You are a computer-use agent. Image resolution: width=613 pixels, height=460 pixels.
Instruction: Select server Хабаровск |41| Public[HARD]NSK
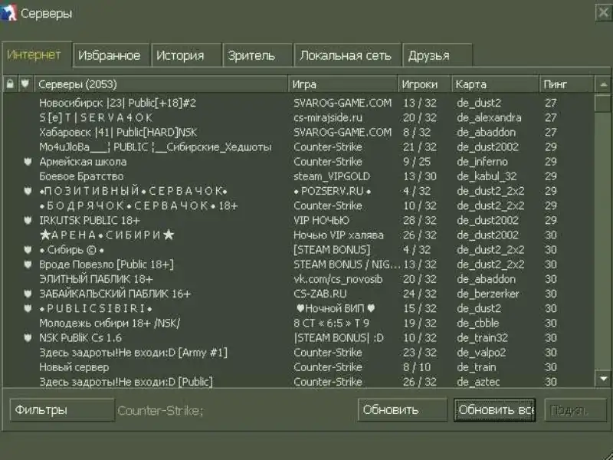(x=299, y=132)
